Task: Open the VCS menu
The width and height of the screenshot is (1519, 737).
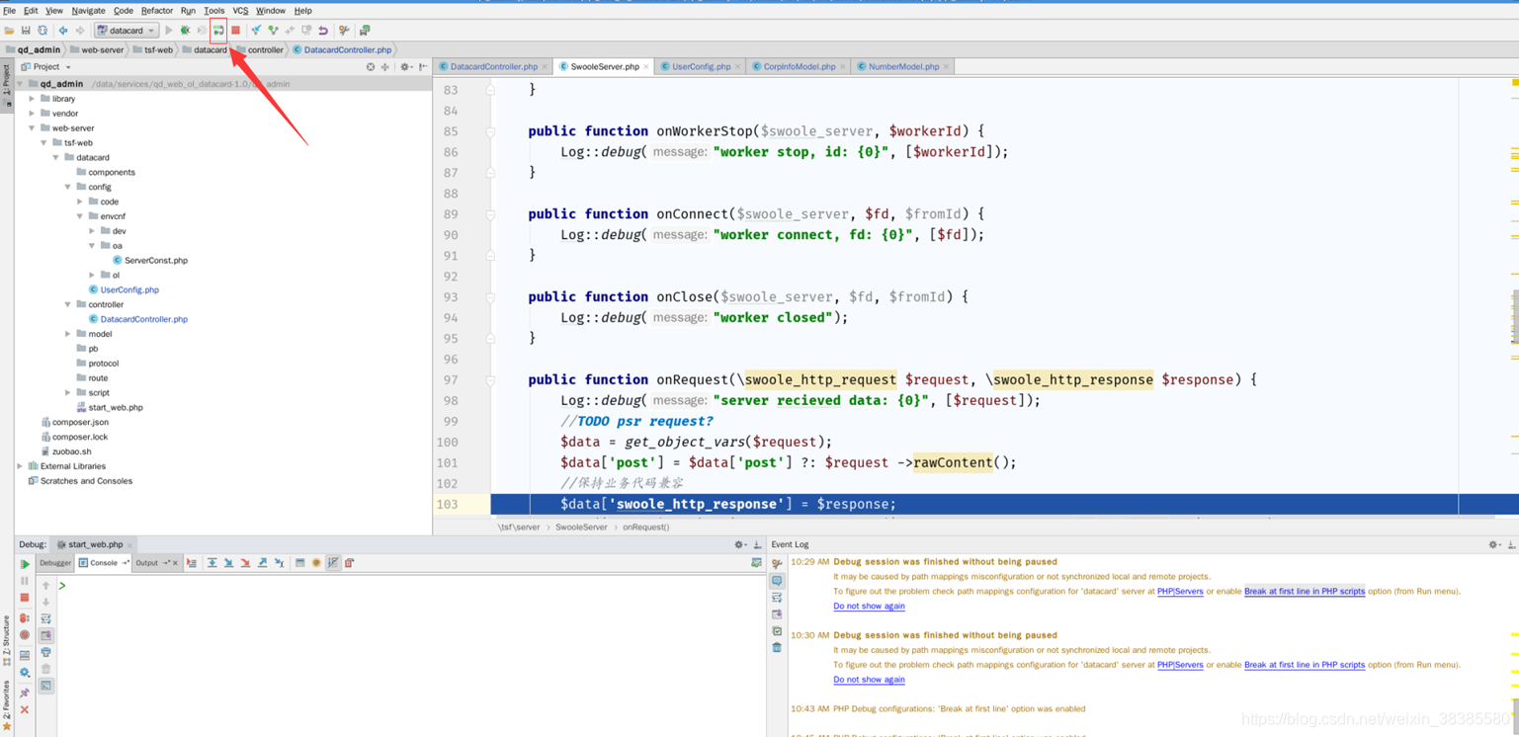Action: pos(240,11)
